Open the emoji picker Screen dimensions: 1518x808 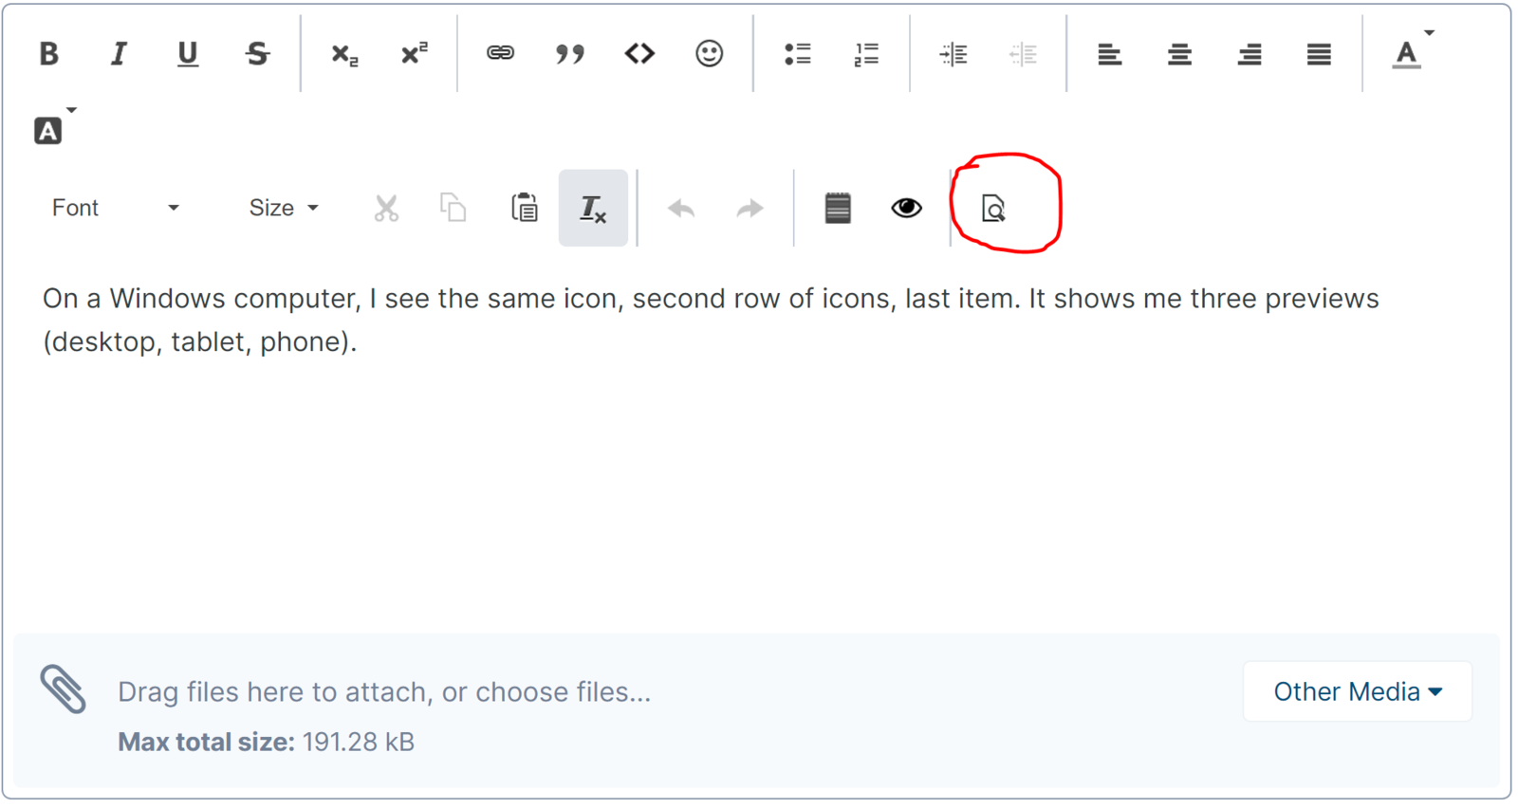coord(709,54)
